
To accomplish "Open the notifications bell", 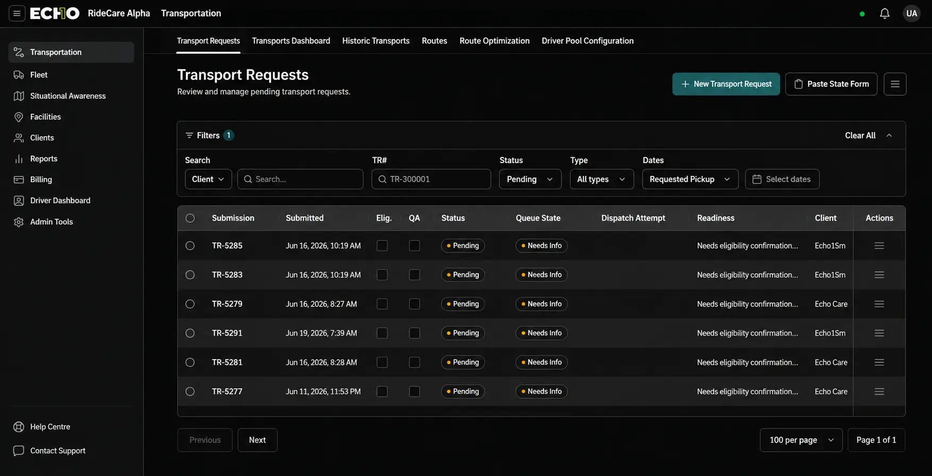I will tap(884, 13).
